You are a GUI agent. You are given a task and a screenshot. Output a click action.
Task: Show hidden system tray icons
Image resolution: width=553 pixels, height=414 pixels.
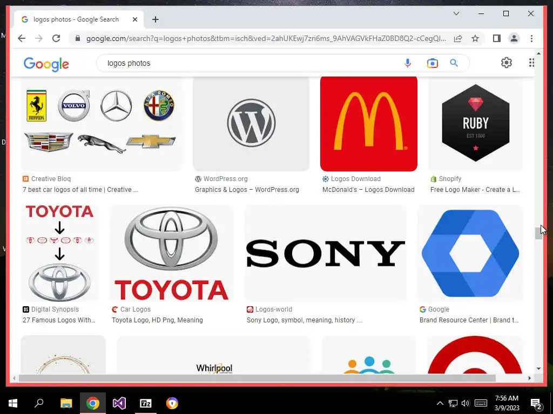click(440, 403)
